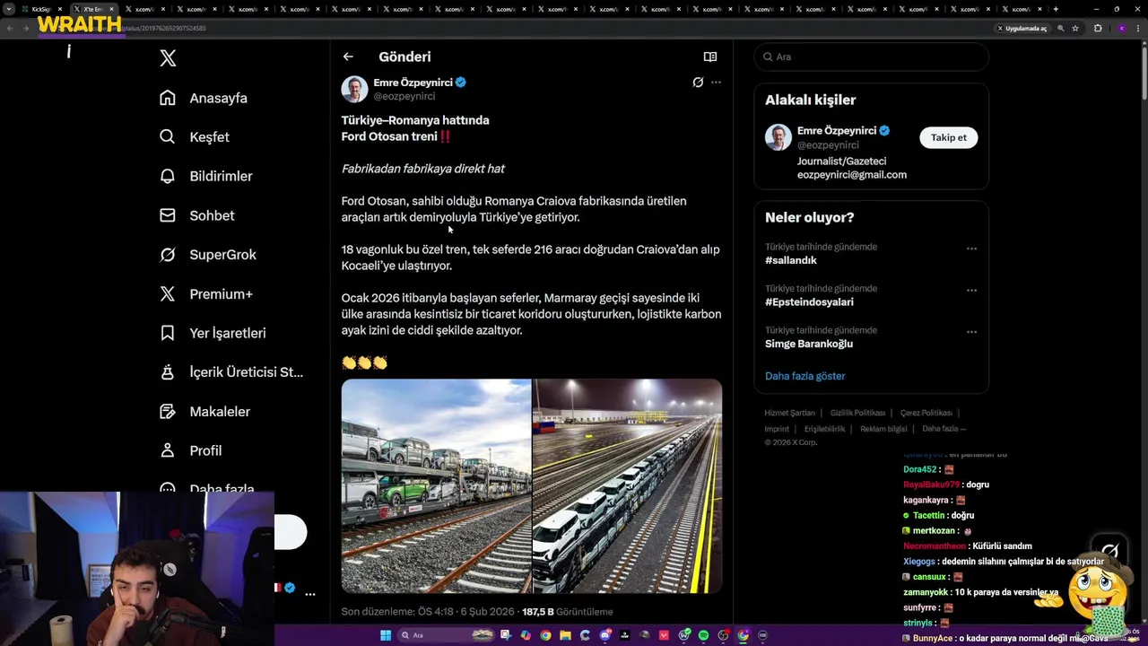Click the Ara search field on X
1148x646 pixels.
click(871, 57)
